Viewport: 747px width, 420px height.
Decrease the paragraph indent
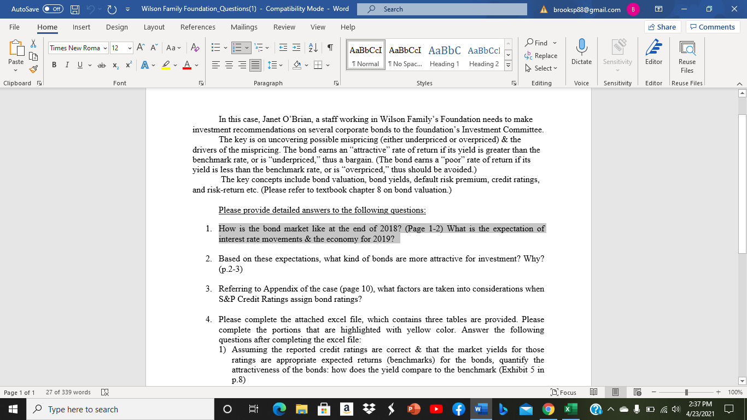[283, 48]
